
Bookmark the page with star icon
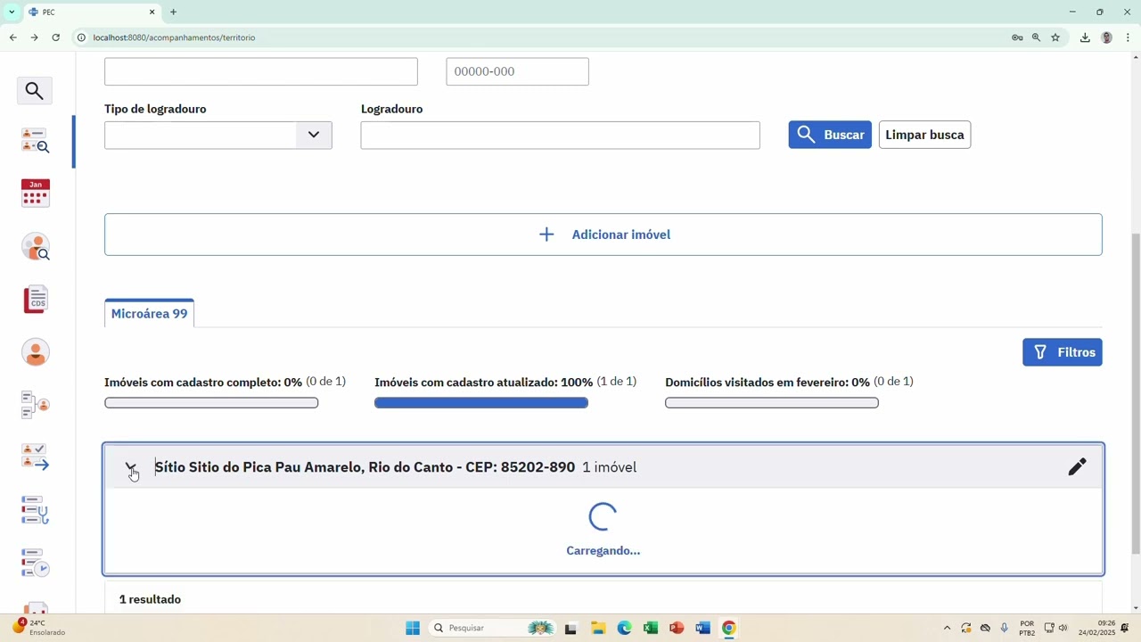[x=1055, y=37]
